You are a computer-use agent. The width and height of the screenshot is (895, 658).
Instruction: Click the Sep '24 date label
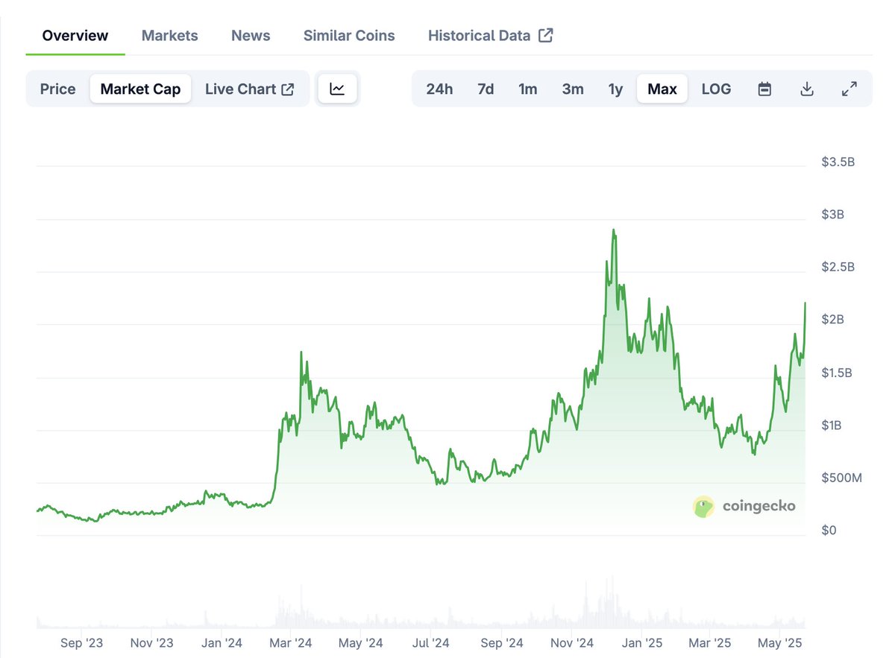501,642
